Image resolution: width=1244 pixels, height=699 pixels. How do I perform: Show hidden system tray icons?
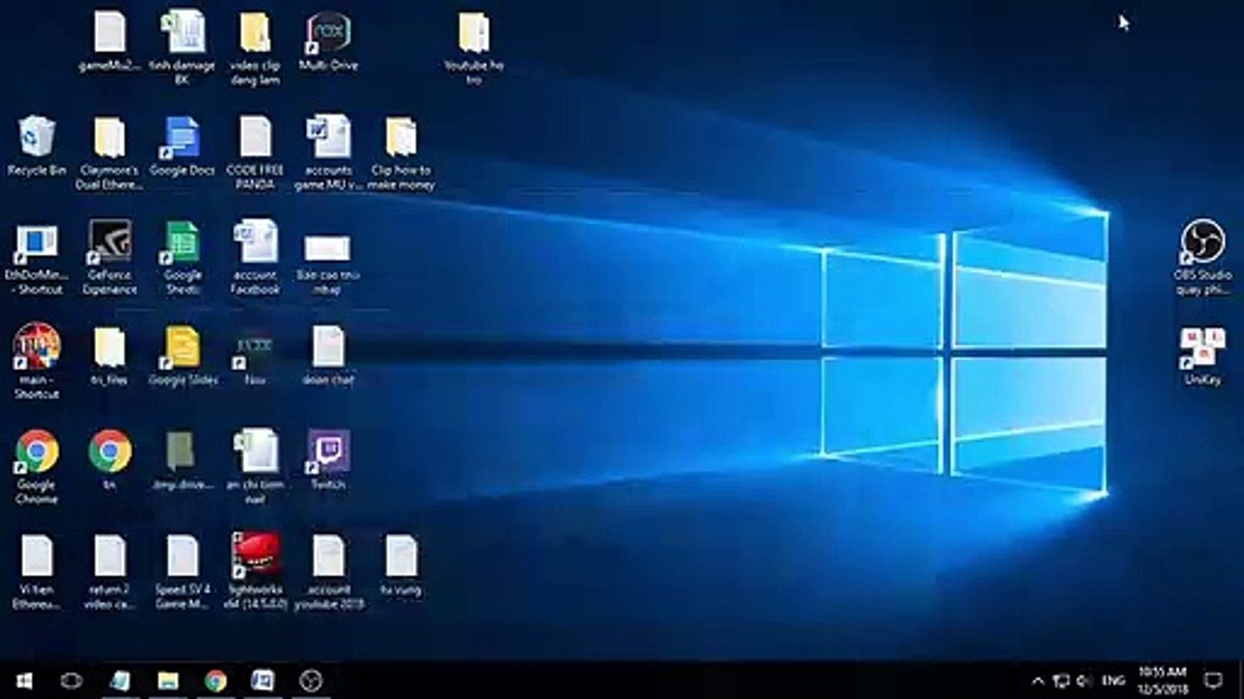point(1037,682)
